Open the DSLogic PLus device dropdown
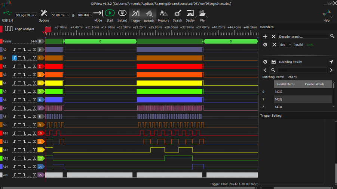337x189 pixels. (26, 15)
